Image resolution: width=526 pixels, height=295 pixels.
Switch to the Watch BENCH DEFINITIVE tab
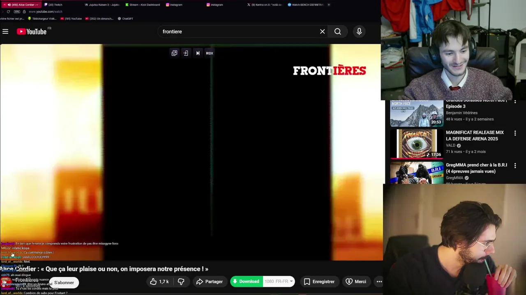305,5
